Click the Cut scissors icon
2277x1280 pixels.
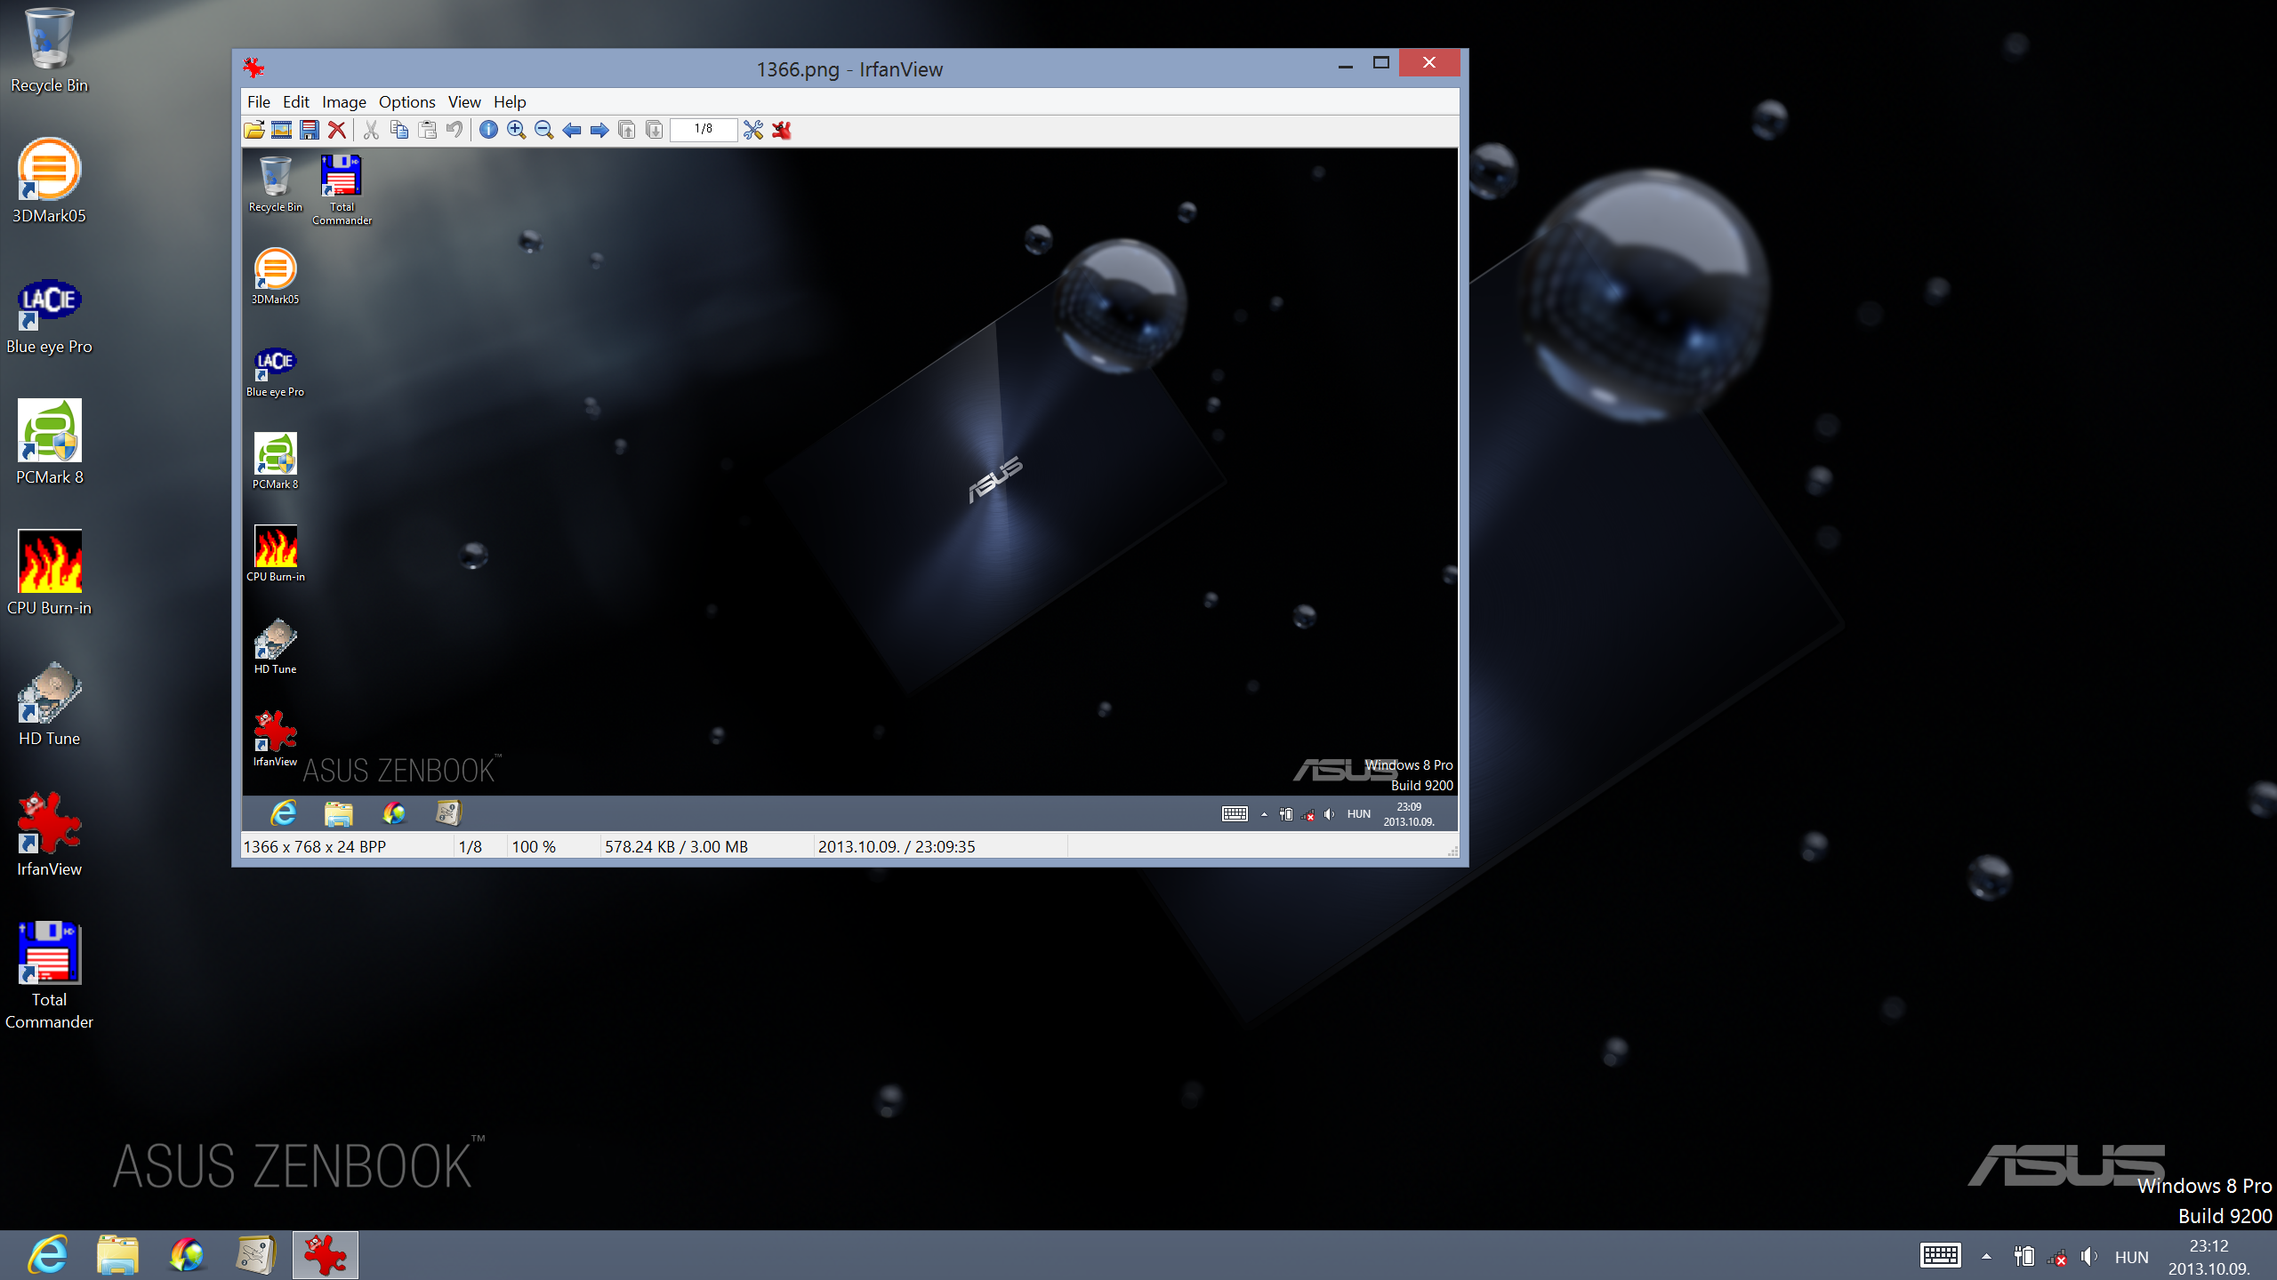point(372,130)
